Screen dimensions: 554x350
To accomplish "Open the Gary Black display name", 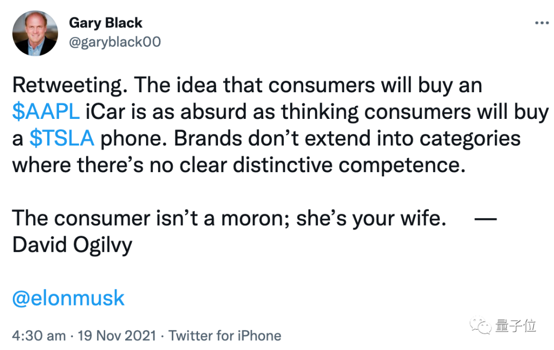I will (x=105, y=23).
